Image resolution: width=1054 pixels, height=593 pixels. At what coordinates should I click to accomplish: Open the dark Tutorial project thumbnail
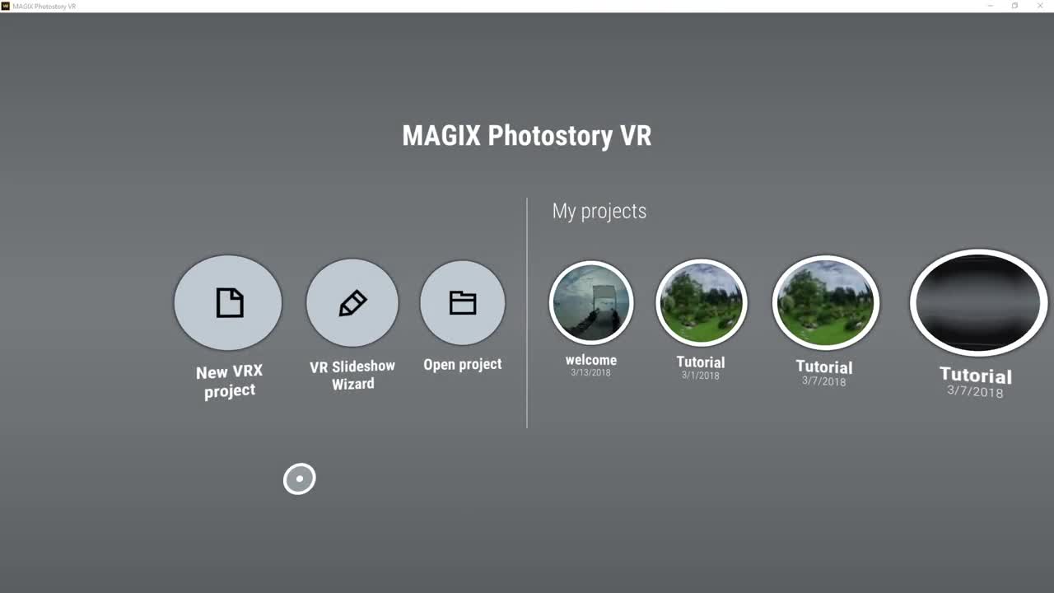pos(977,302)
